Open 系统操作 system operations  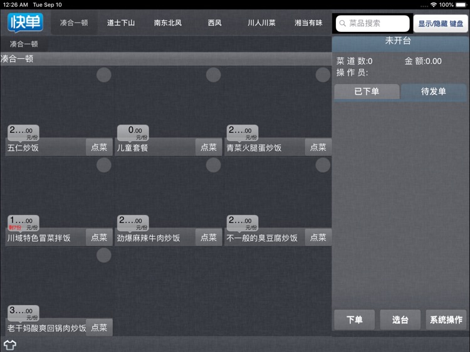tap(446, 319)
